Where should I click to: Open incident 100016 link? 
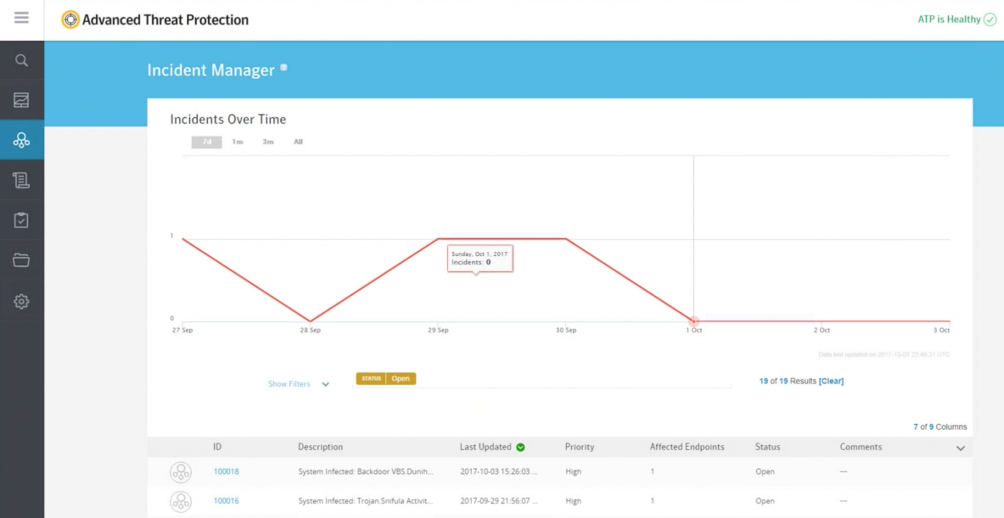(x=226, y=500)
